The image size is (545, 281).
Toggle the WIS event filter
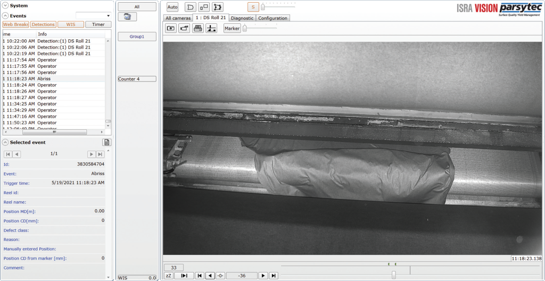[x=70, y=24]
